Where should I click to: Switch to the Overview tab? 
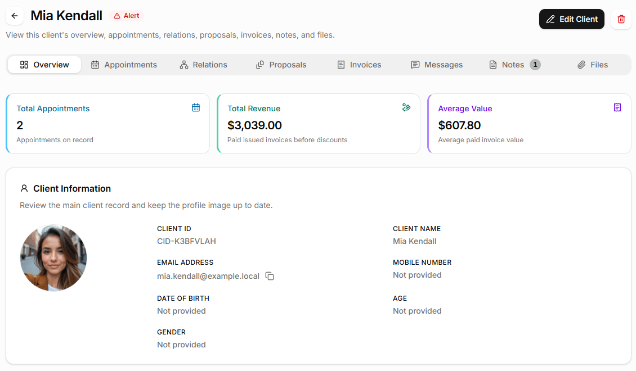pyautogui.click(x=44, y=65)
